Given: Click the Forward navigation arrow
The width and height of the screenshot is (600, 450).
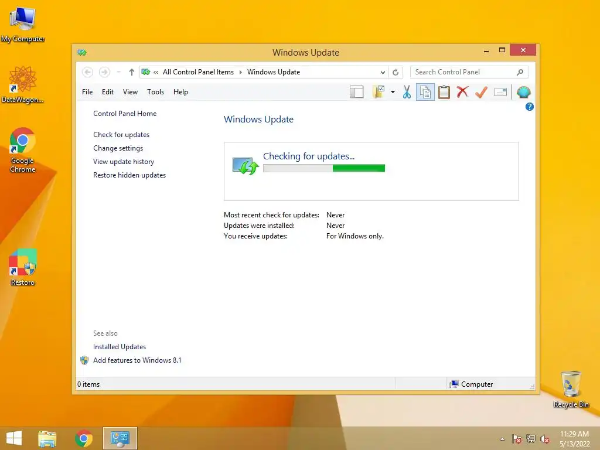Looking at the screenshot, I should point(104,72).
